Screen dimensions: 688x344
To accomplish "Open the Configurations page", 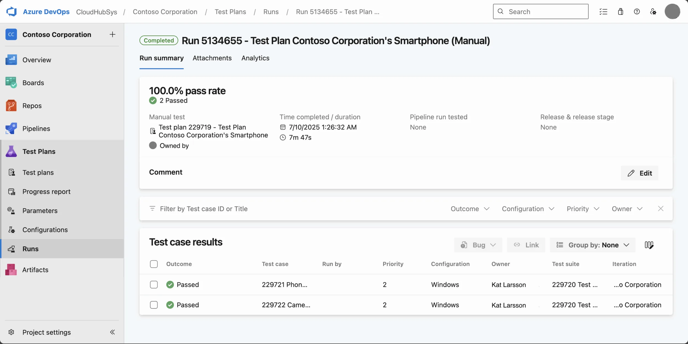I will coord(45,230).
